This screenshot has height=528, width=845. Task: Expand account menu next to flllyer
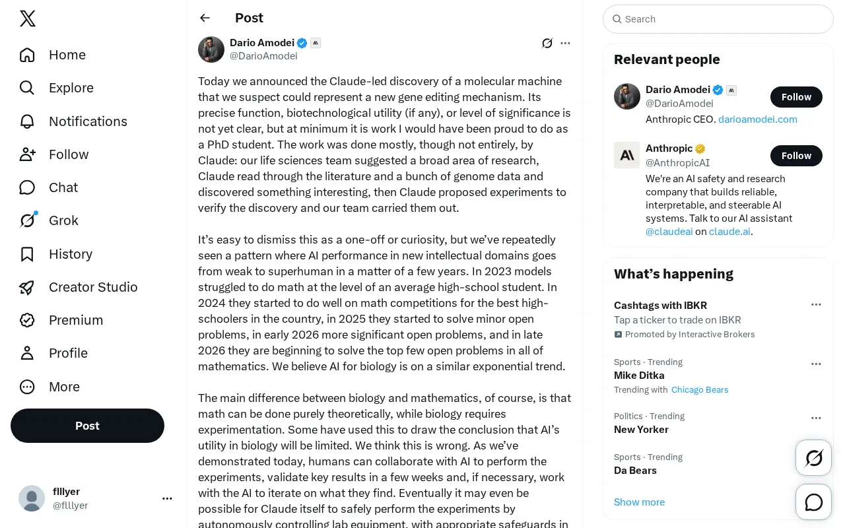tap(167, 498)
